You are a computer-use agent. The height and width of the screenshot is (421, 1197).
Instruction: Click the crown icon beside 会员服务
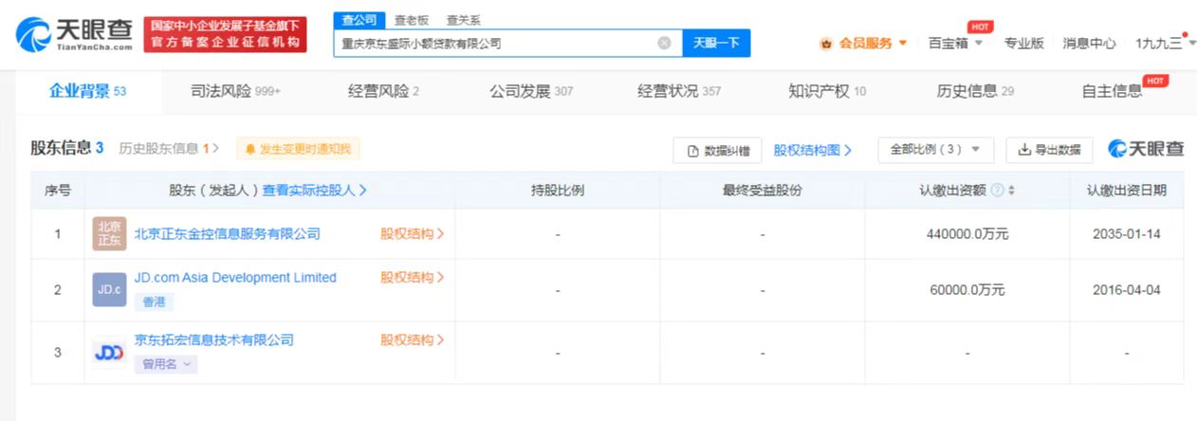click(x=826, y=44)
